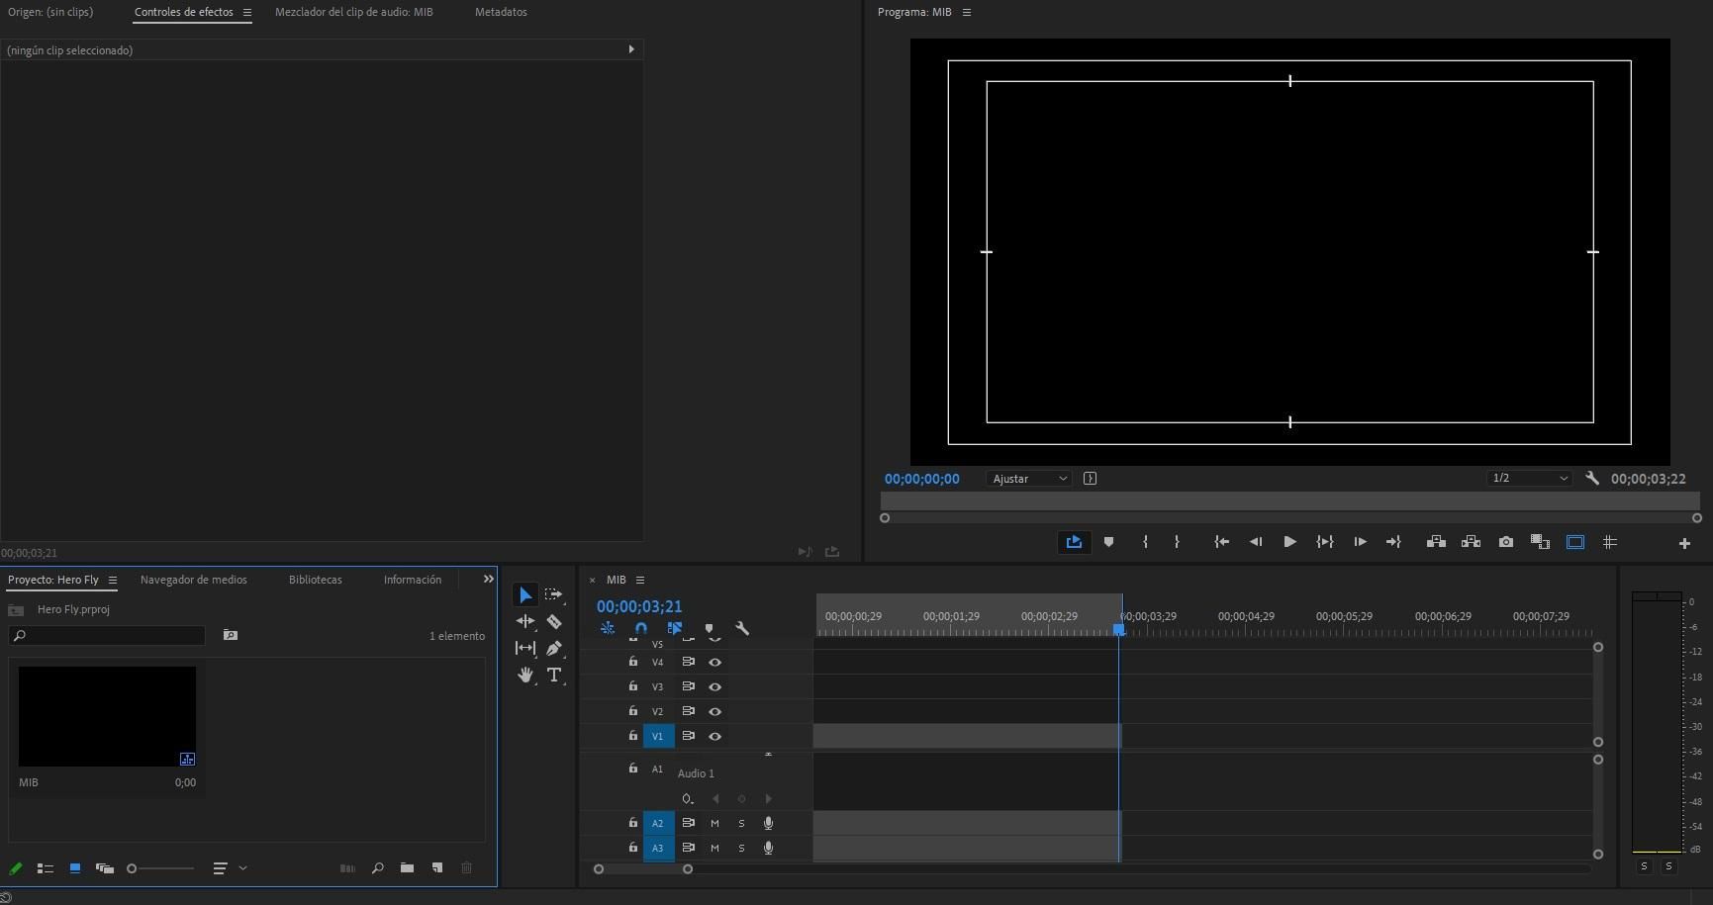Toggle snapping with the magnet icon

point(640,628)
